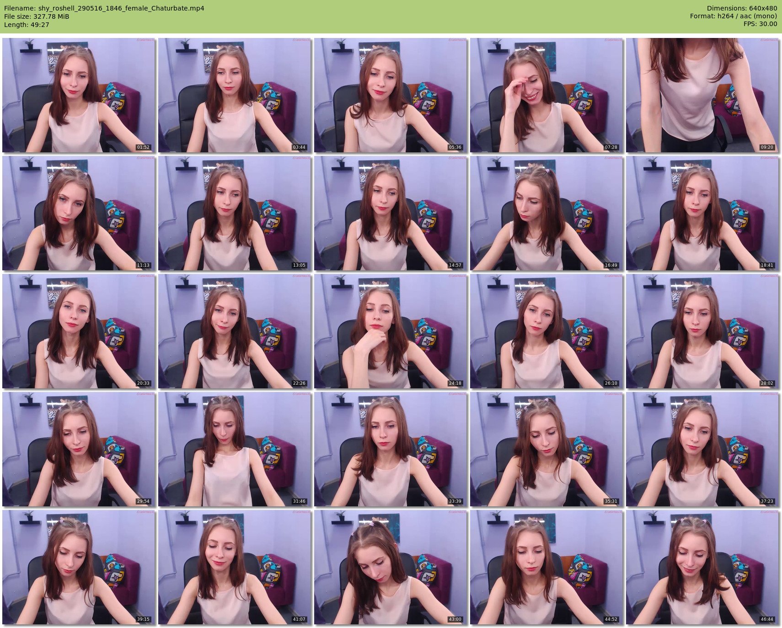782x628 pixels.
Task: Click the preview frame at 18:41
Action: [702, 213]
